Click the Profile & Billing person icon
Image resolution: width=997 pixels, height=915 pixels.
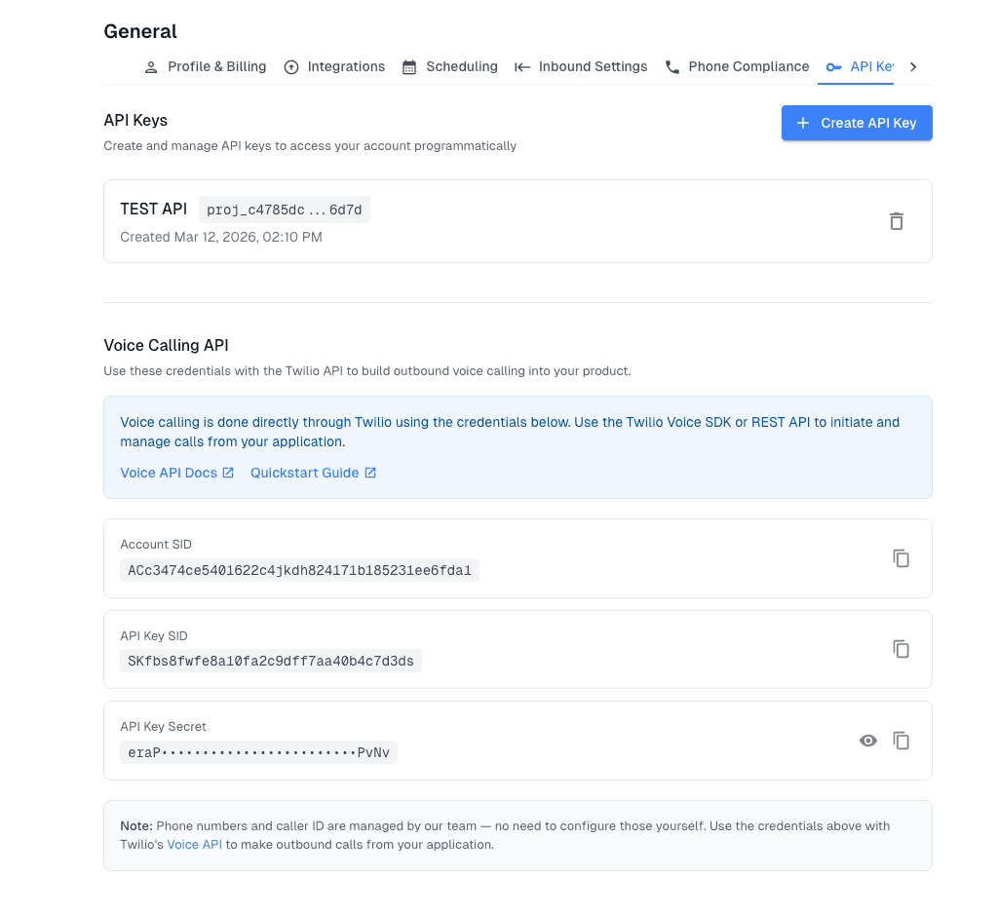pyautogui.click(x=150, y=66)
